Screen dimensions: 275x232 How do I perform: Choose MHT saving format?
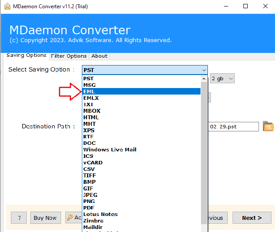point(141,124)
